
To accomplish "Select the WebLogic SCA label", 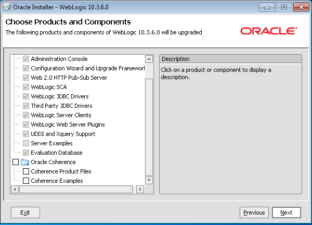I will pos(49,87).
